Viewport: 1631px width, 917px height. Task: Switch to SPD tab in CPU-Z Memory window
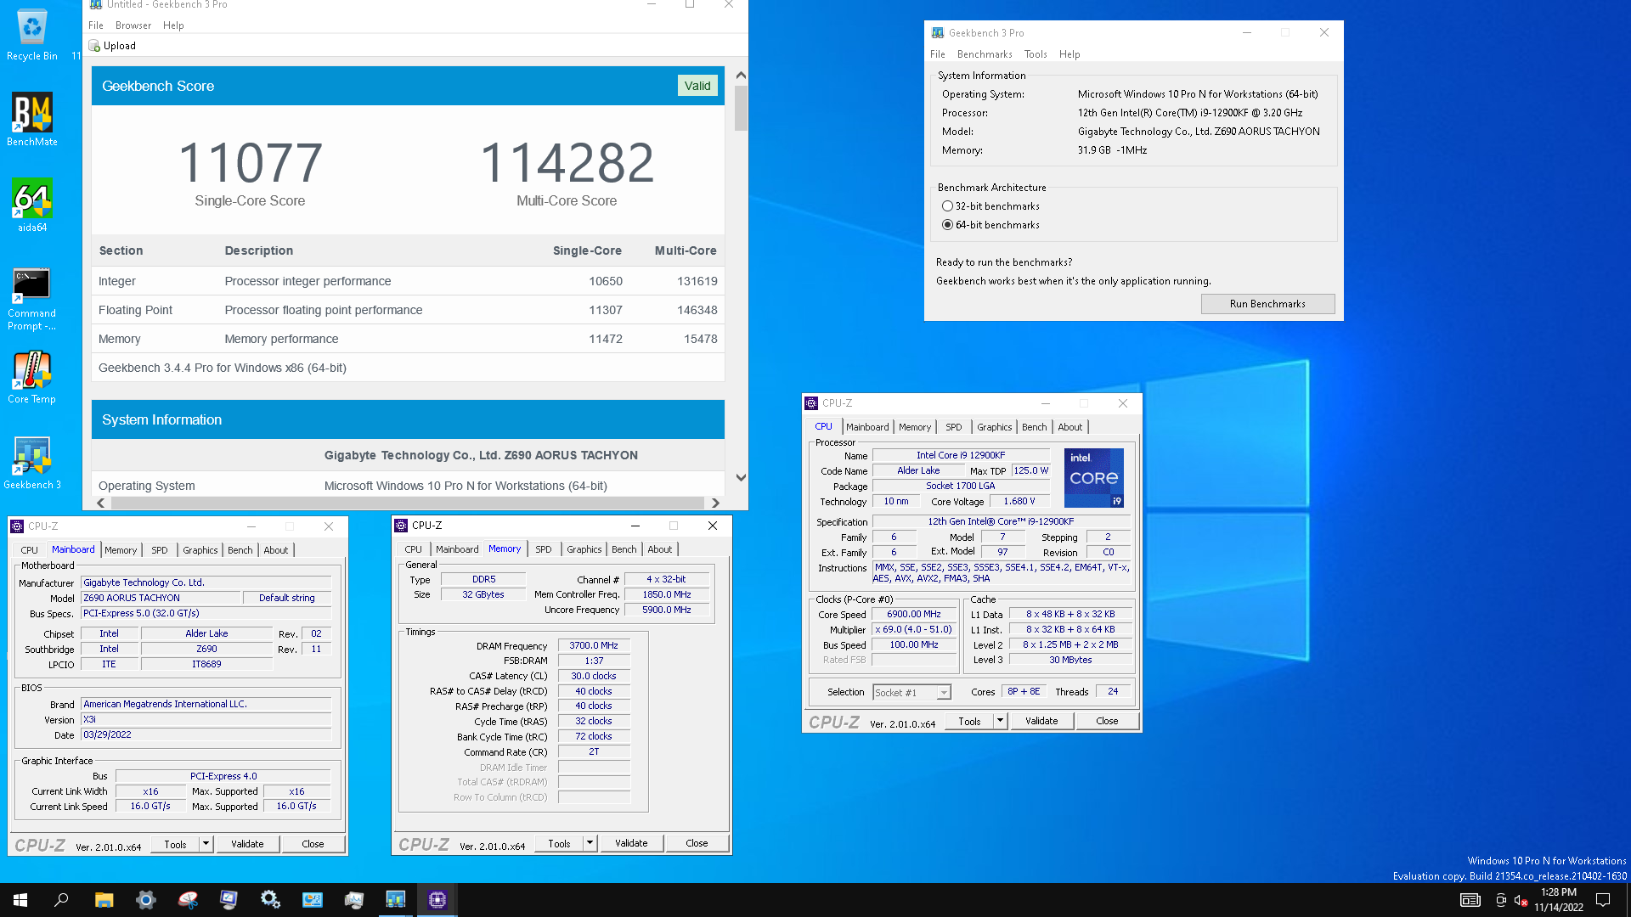544,549
